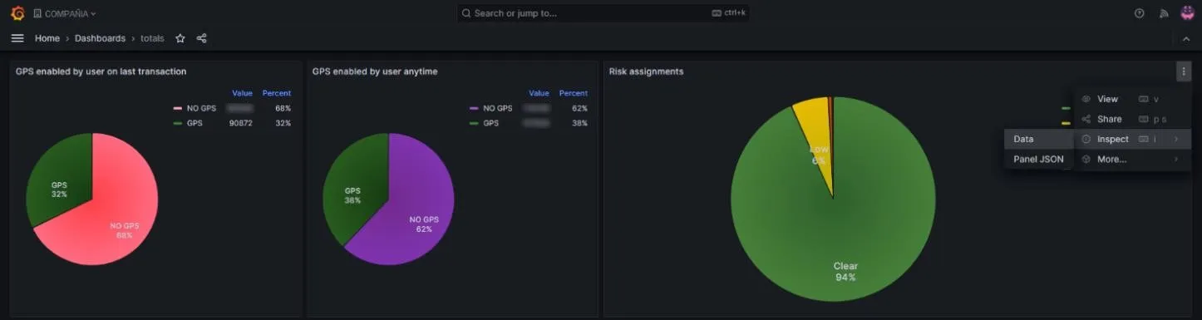Click the 90872 value in legend
The image size is (1202, 320).
coord(241,123)
